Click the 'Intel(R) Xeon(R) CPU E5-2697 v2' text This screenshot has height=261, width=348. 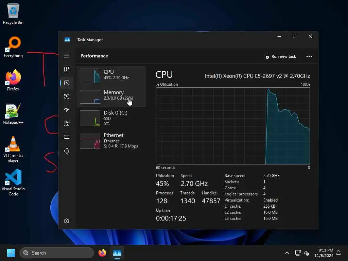coord(243,76)
